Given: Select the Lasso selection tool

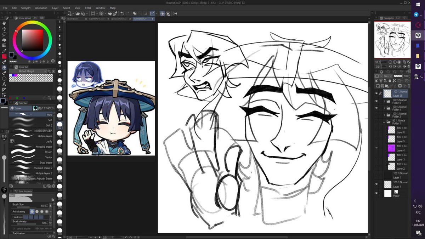Looking at the screenshot, I should tap(4, 34).
